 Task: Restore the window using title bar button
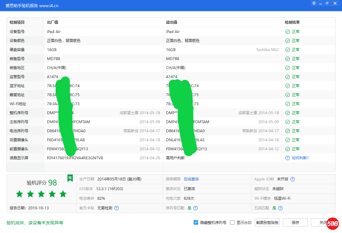click(327, 3)
